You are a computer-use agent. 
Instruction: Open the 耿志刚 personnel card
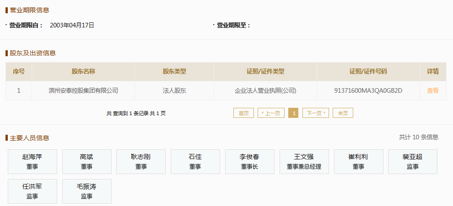[x=141, y=162]
